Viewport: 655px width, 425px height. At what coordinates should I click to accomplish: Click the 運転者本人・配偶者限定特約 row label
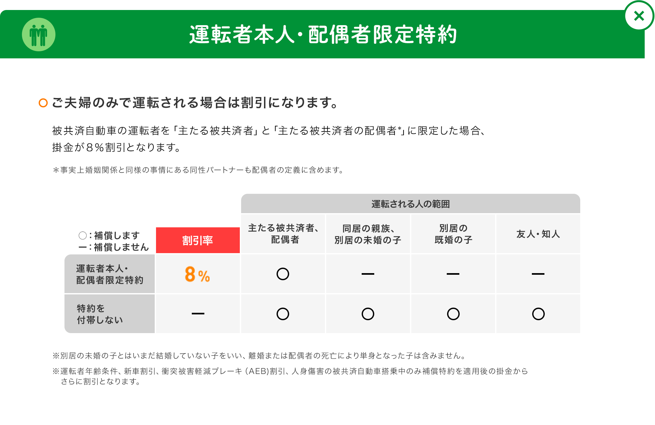pos(110,274)
